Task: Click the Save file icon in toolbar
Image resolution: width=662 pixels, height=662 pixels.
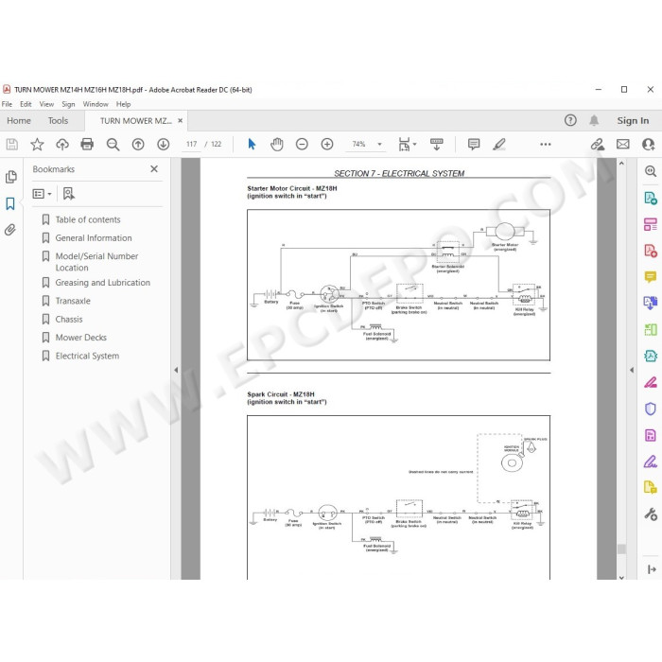Action: click(11, 145)
